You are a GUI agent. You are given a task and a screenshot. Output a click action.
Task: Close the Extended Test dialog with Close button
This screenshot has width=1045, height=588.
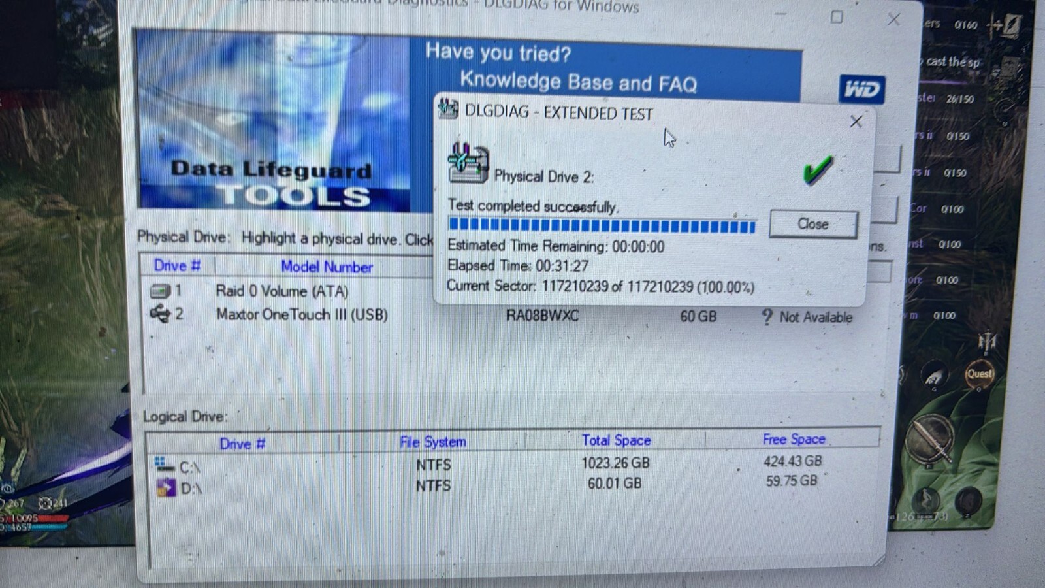pyautogui.click(x=813, y=224)
